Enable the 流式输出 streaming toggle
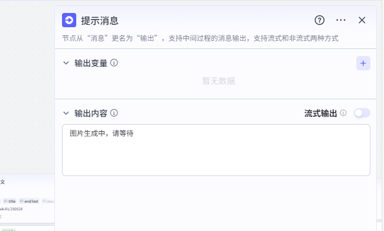Image resolution: width=384 pixels, height=231 pixels. 362,113
